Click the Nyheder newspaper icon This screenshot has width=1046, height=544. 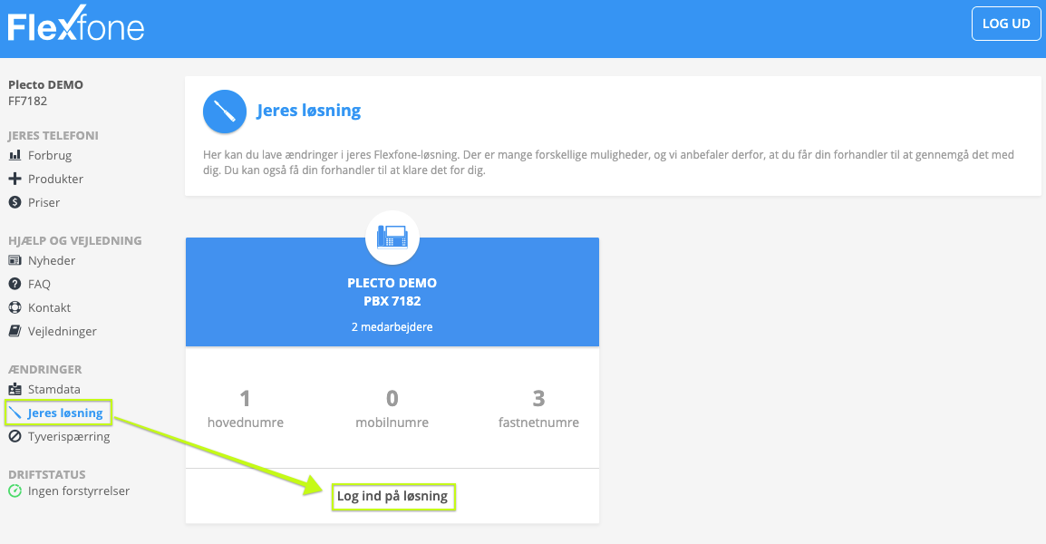pos(15,259)
